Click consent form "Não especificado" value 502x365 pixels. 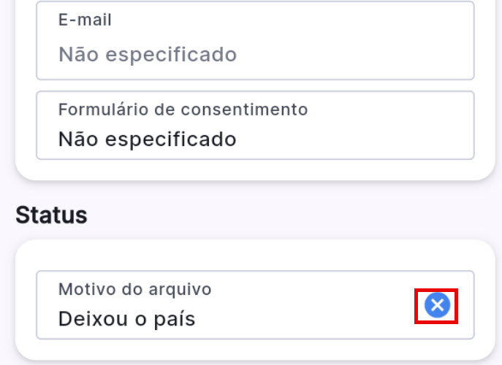pyautogui.click(x=148, y=139)
